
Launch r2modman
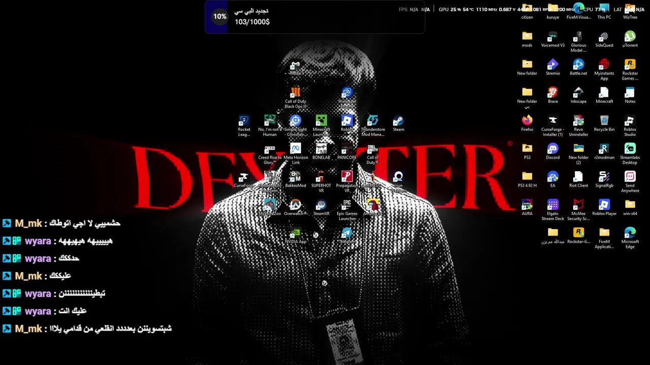tap(604, 152)
